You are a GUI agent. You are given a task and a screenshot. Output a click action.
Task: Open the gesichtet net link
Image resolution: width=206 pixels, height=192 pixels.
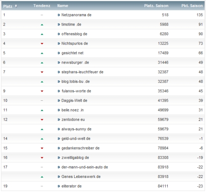[73, 53]
